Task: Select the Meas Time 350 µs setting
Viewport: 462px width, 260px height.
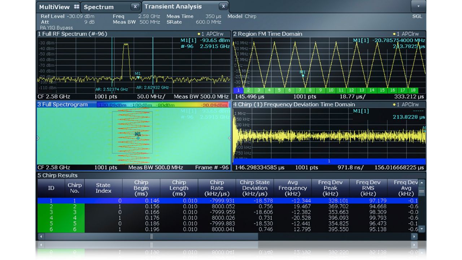Action: click(x=194, y=16)
